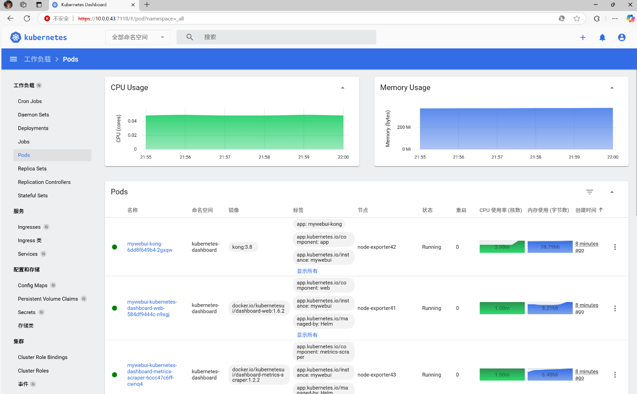Open Persistent Volume Claims in sidebar

point(48,299)
